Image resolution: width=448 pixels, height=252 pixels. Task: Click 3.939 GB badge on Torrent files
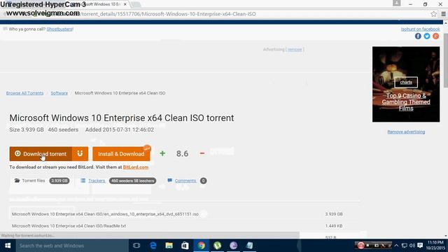(59, 181)
